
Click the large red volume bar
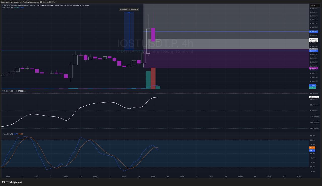tap(153, 78)
